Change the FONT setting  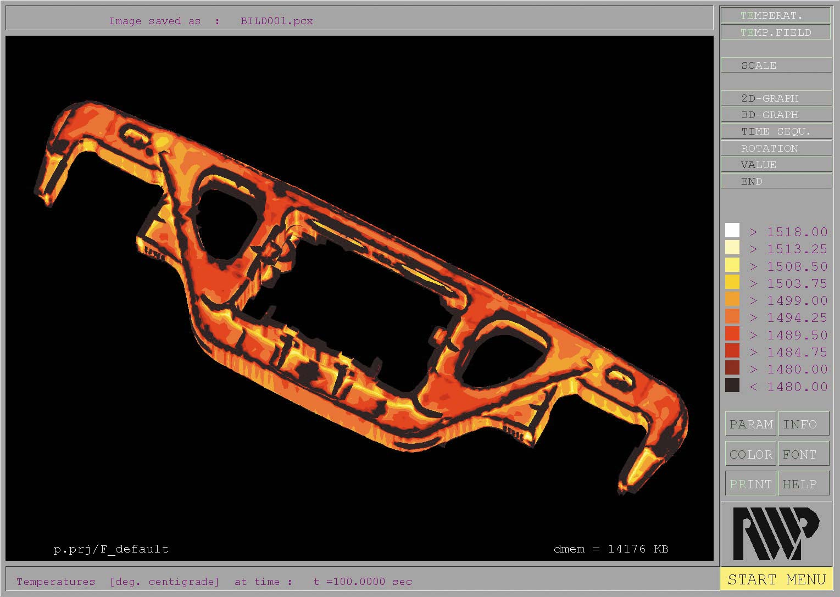pyautogui.click(x=803, y=454)
